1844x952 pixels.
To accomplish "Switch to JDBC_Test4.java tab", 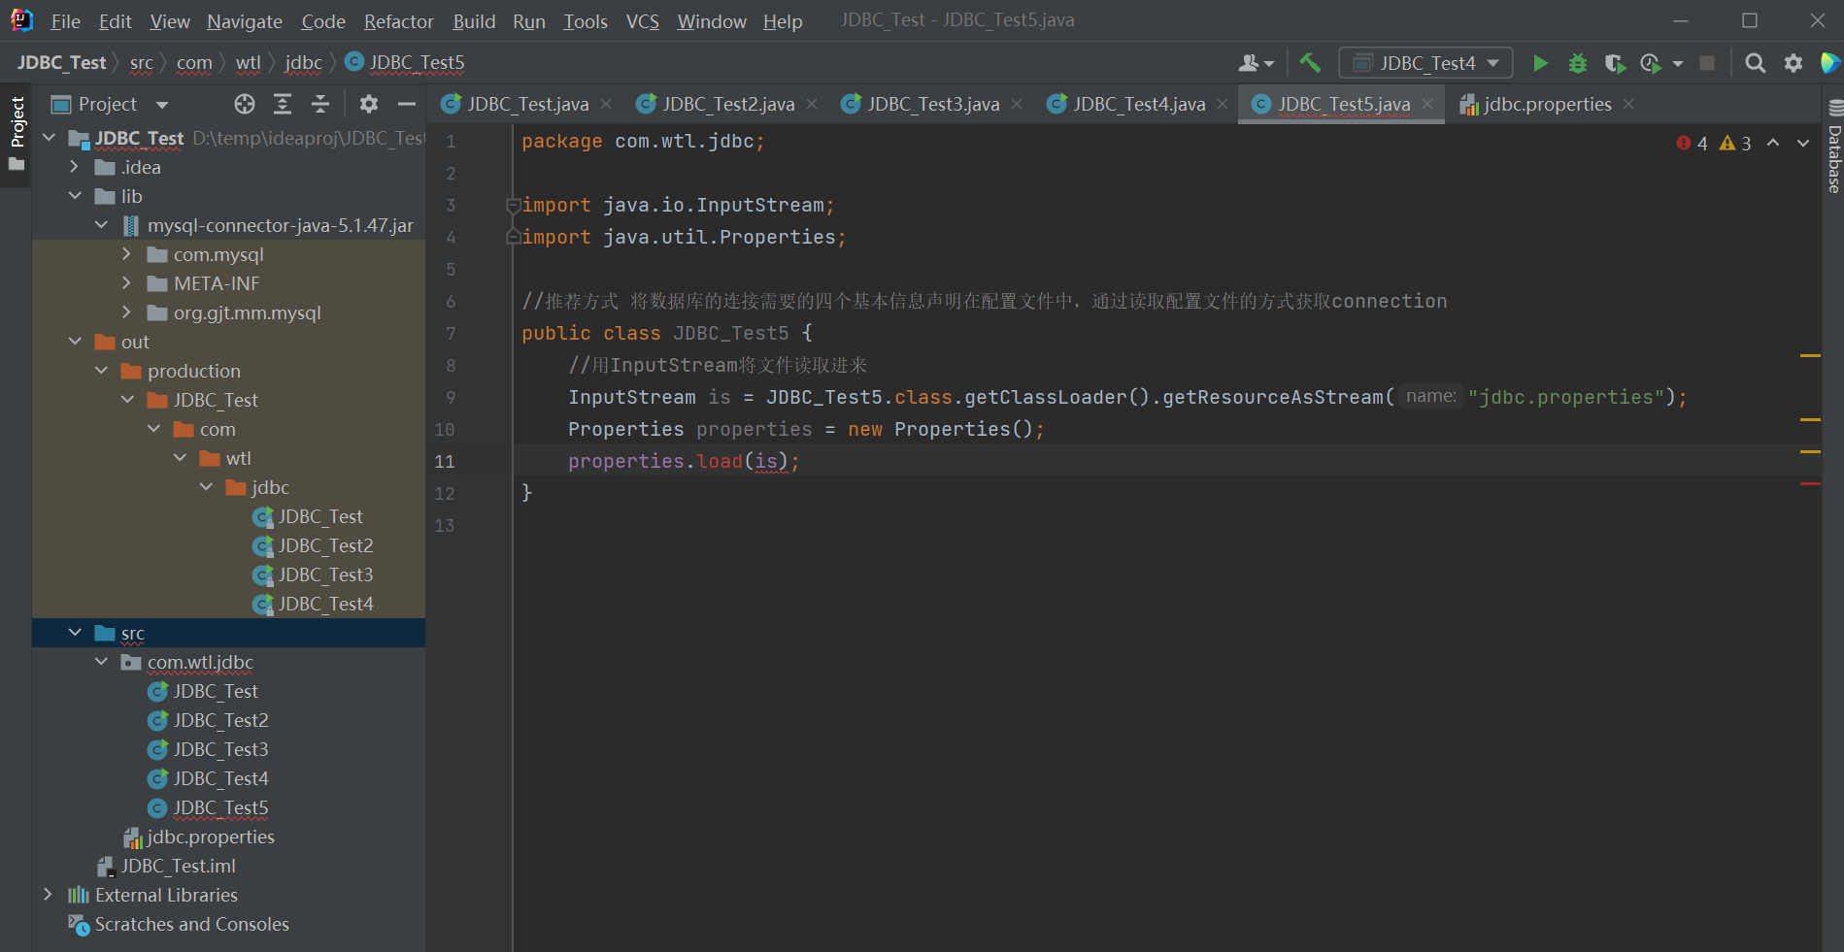I will pyautogui.click(x=1138, y=104).
